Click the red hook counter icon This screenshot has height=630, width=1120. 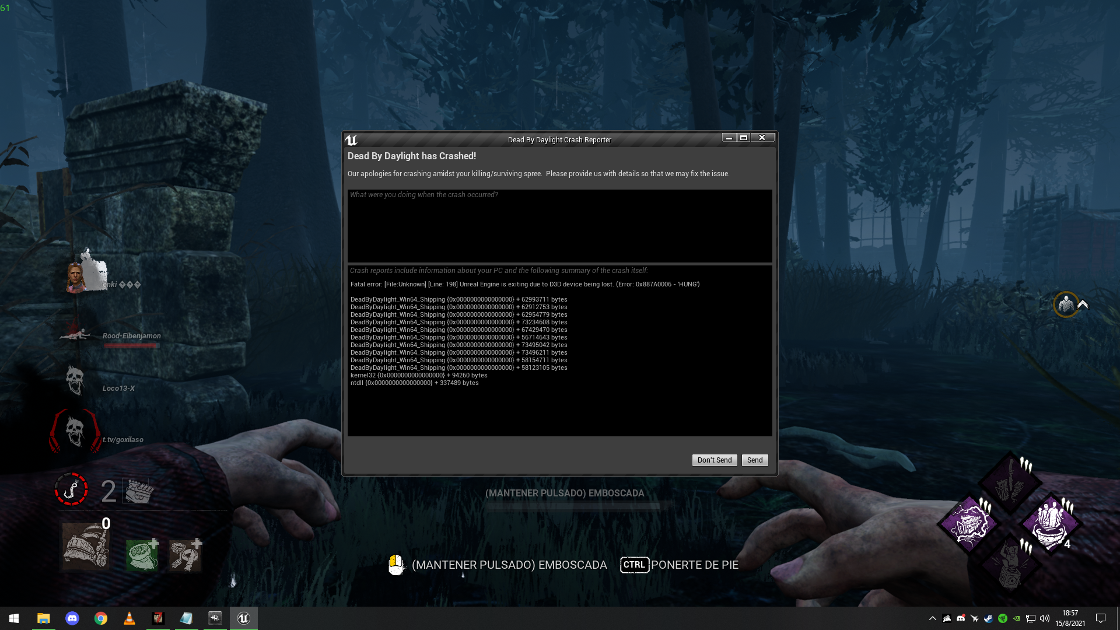(x=71, y=489)
